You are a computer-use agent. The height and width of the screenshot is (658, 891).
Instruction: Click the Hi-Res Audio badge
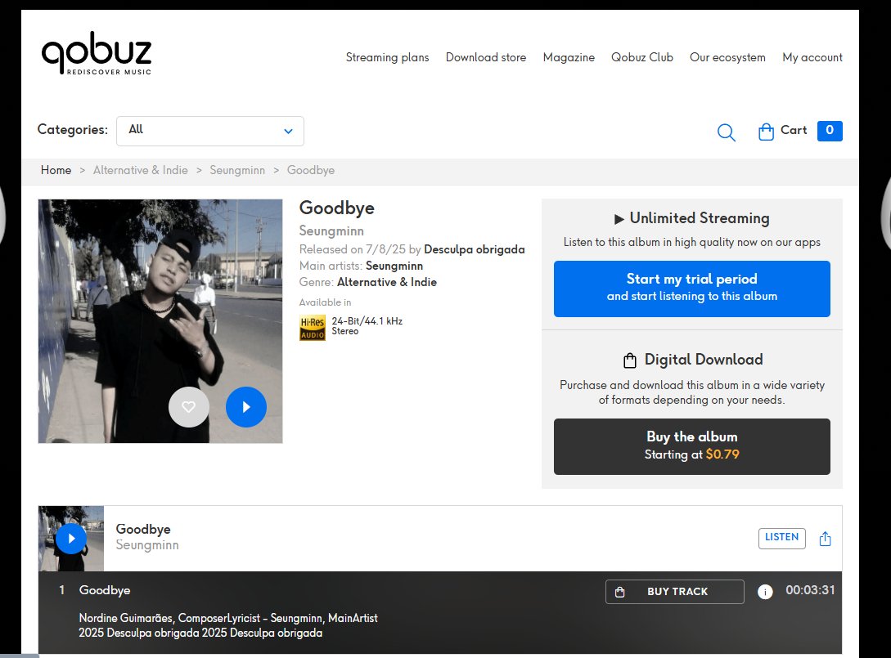pyautogui.click(x=312, y=328)
